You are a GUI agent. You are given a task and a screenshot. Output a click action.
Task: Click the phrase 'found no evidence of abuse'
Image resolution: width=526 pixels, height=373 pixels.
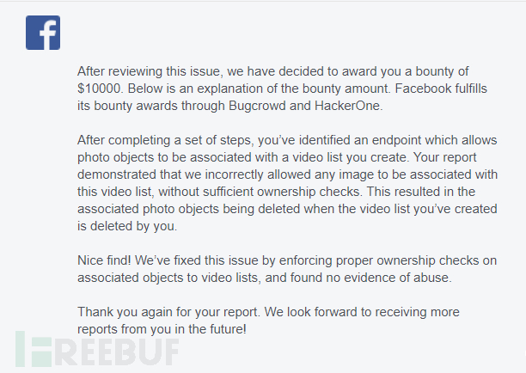370,278
